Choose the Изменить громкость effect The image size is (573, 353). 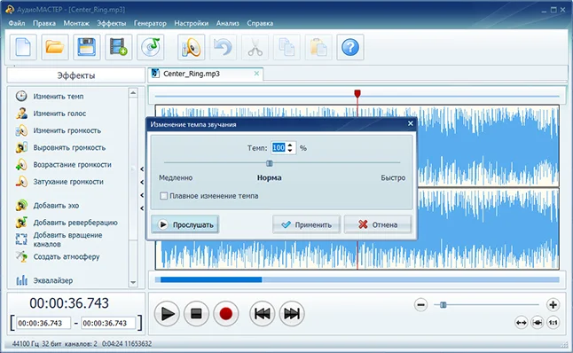pyautogui.click(x=59, y=130)
